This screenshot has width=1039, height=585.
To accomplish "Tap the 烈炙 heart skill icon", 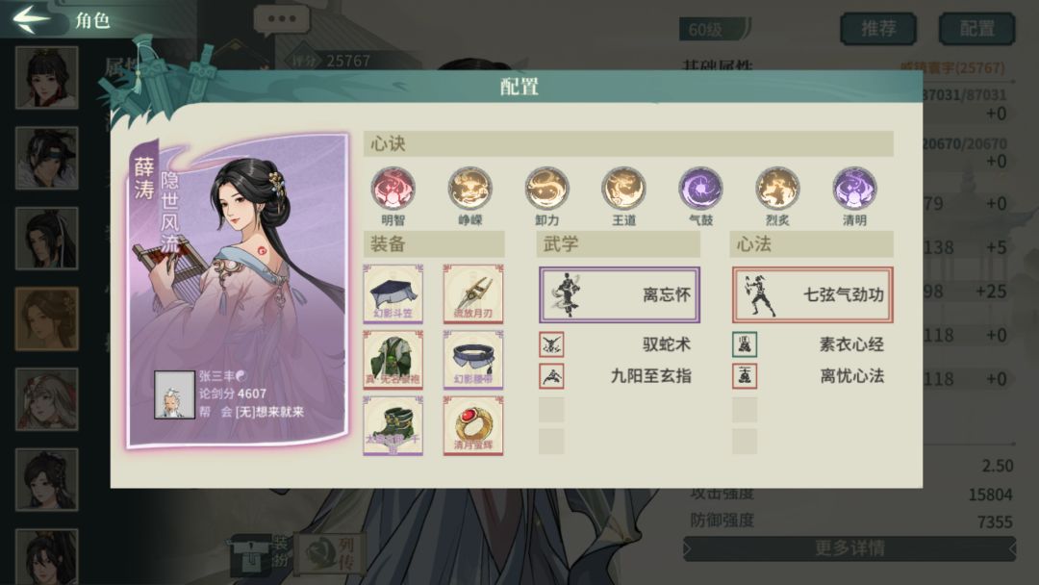I will [x=777, y=189].
